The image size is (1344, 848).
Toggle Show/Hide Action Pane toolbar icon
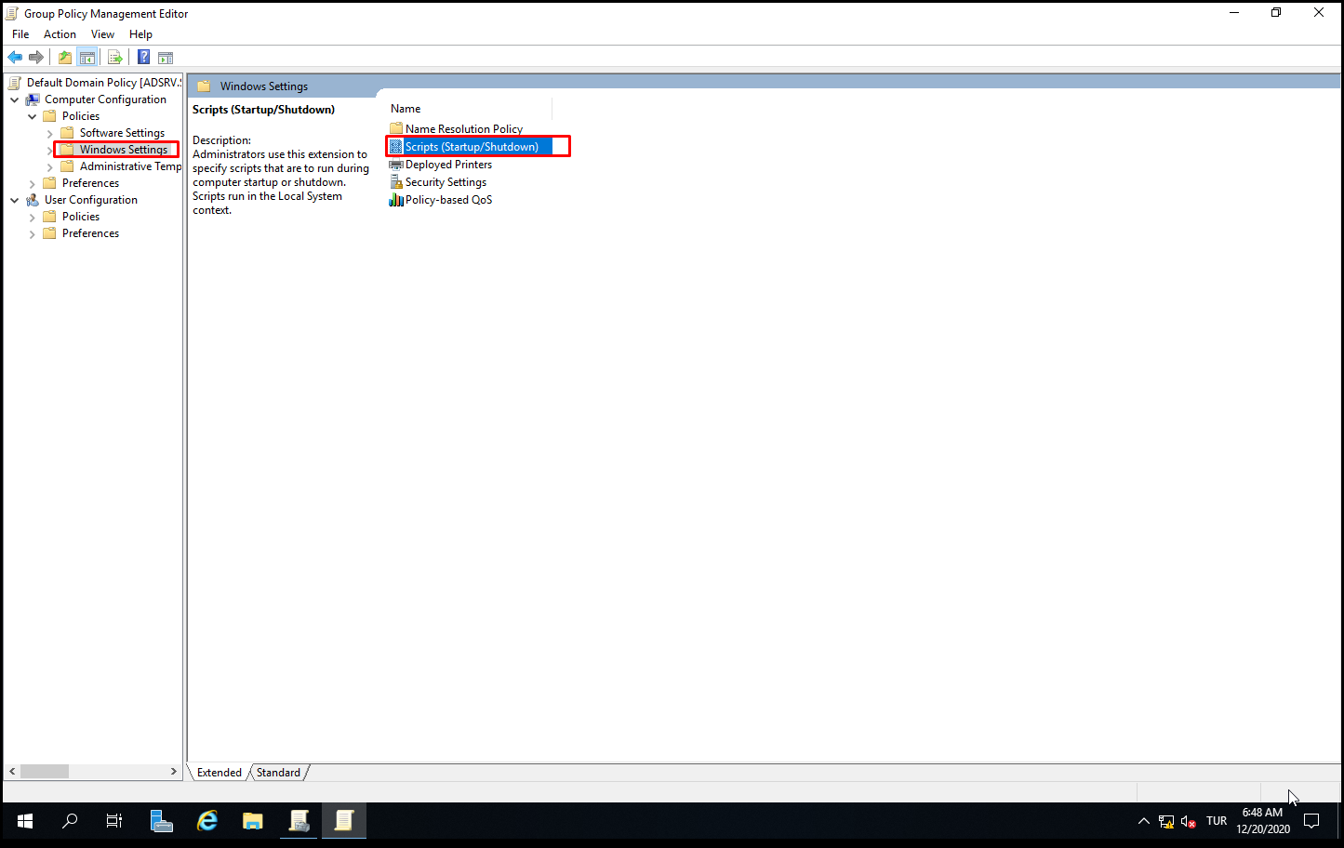pos(166,58)
